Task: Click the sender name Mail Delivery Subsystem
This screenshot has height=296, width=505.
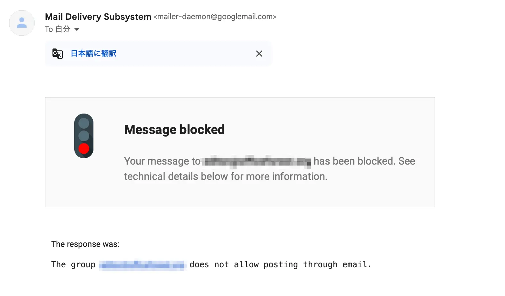Action: click(x=98, y=17)
